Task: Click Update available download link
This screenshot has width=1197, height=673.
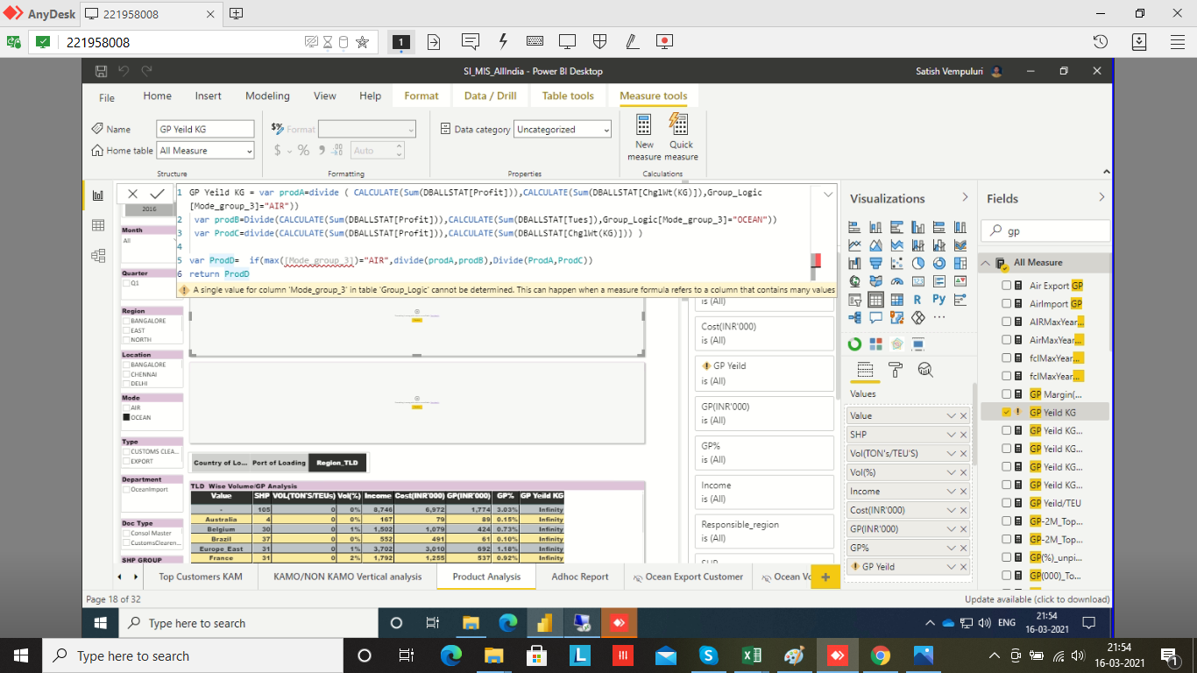Action: [x=1037, y=599]
